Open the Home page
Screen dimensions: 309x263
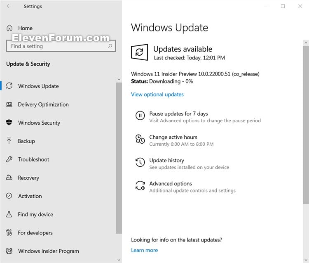pyautogui.click(x=26, y=28)
